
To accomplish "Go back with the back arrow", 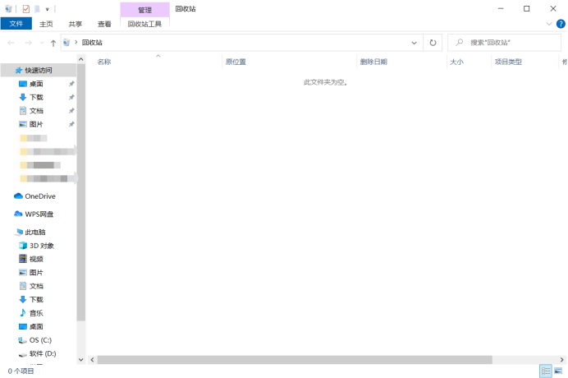I will tap(11, 43).
